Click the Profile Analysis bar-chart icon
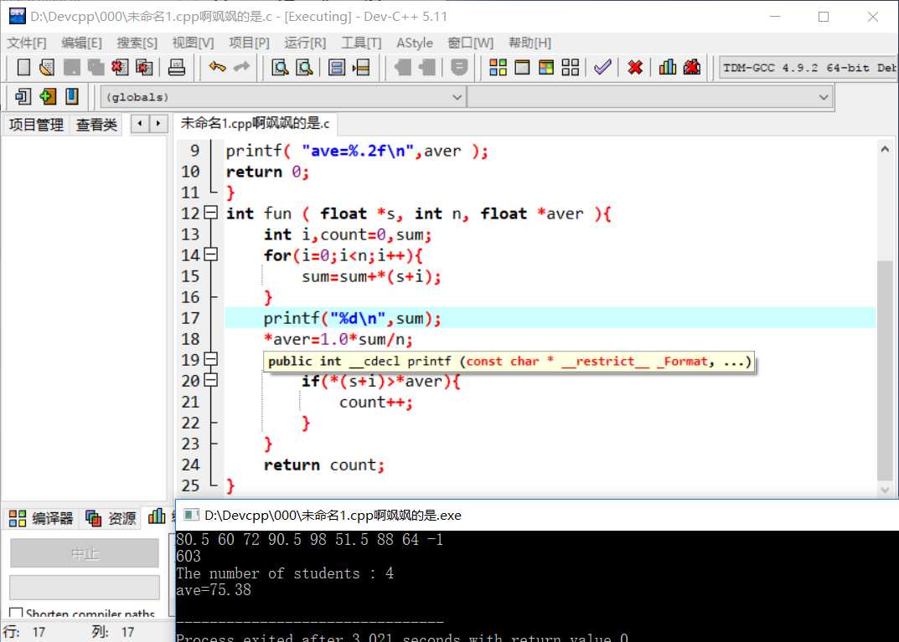Screen dimensions: 899x642 tap(668, 67)
